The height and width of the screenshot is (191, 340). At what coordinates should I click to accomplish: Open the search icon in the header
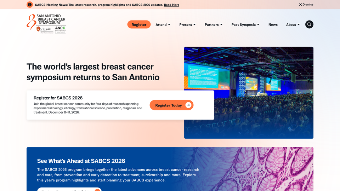point(309,24)
